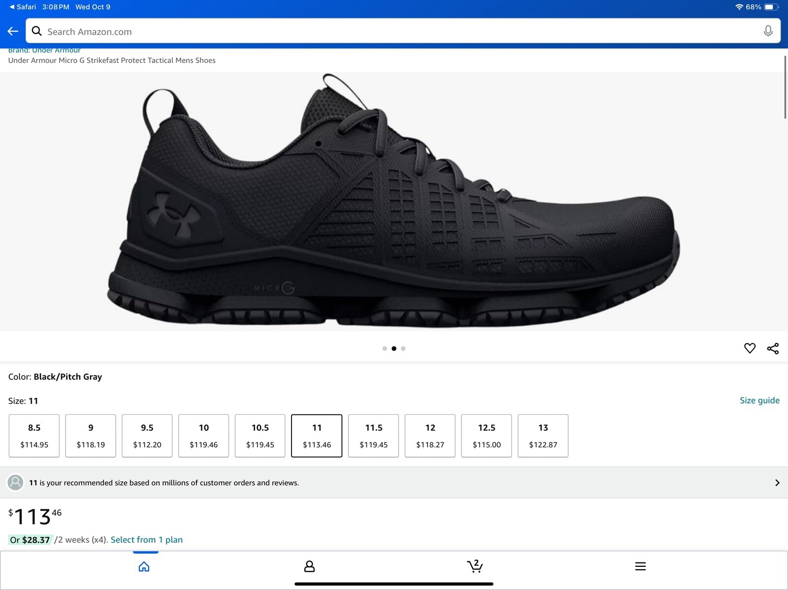Return to Safari via back link
Screen dimensions: 788x590
[23, 7]
